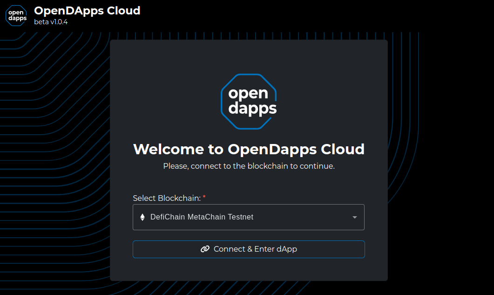Click the chain link icon on the Connect button
Screen dimensions: 494x295
coord(205,249)
